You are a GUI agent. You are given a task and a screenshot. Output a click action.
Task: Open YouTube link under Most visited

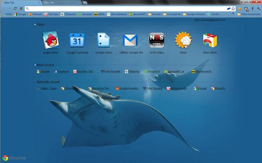coord(84,72)
